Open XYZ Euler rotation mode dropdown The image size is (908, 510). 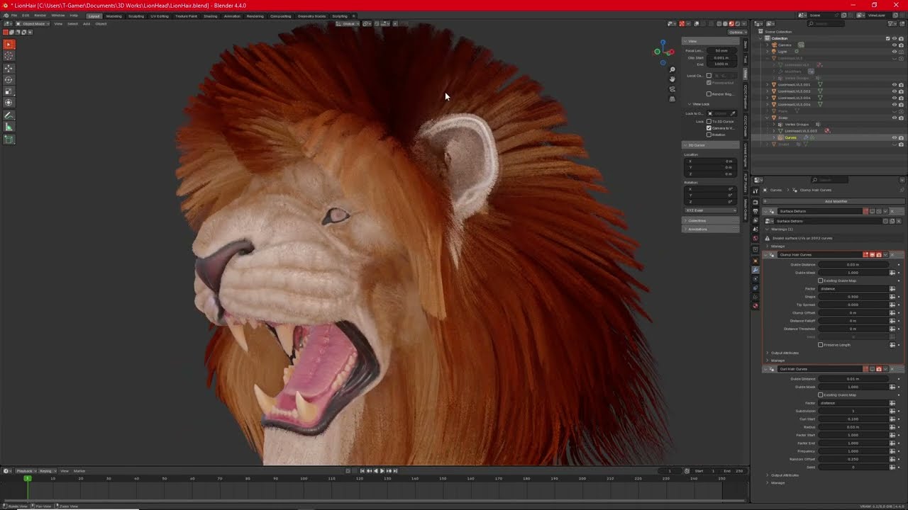coord(711,210)
